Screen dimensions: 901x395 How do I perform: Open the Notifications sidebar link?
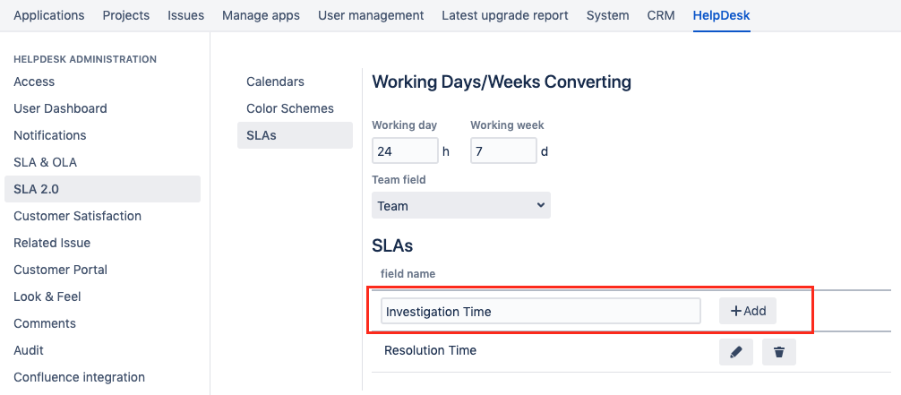(49, 135)
